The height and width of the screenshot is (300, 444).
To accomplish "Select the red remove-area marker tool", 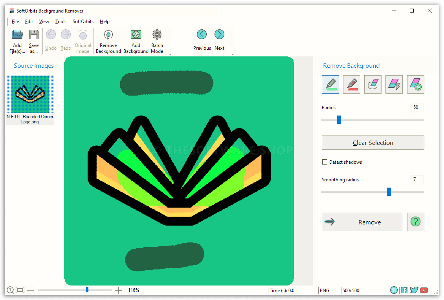I will point(352,84).
